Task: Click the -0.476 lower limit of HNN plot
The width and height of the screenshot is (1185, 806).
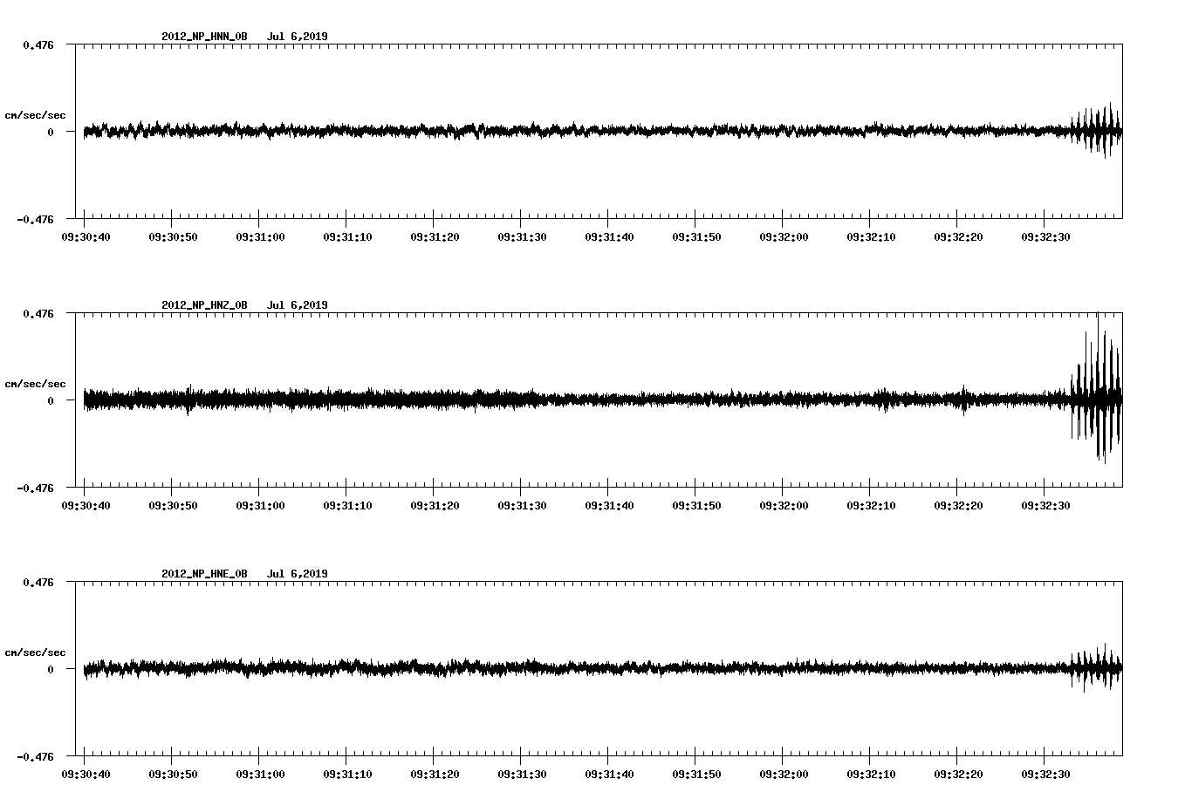Action: pyautogui.click(x=35, y=219)
